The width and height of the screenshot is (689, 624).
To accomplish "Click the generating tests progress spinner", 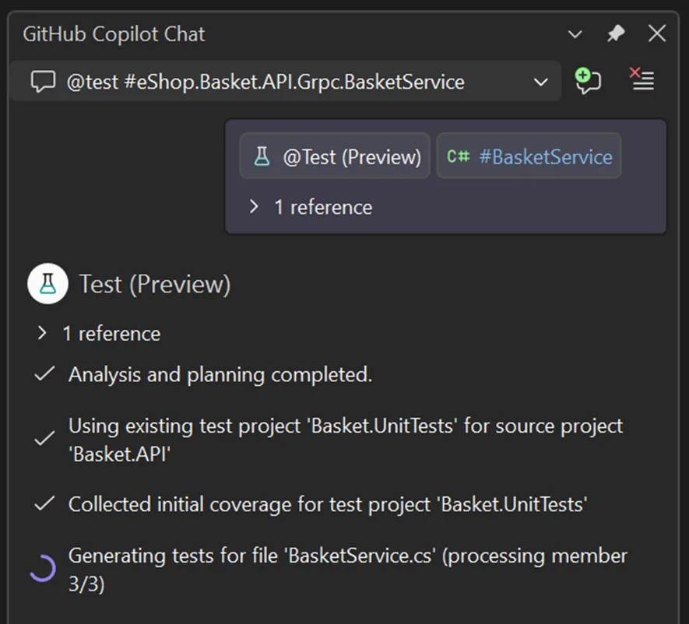I will click(43, 569).
